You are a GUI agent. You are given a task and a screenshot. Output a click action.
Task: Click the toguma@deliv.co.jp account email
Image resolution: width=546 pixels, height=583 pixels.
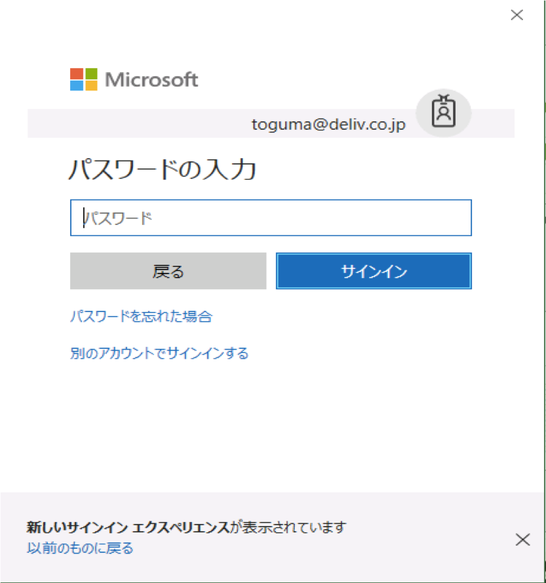coord(328,124)
